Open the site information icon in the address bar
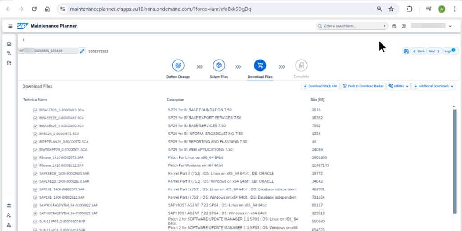Viewport: 462px width, 231px height. [62, 9]
